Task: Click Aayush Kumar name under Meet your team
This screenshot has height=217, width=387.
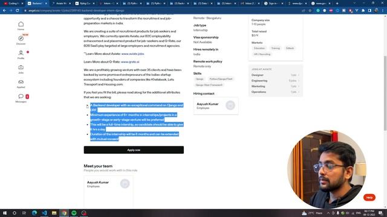Action: [x=98, y=182]
